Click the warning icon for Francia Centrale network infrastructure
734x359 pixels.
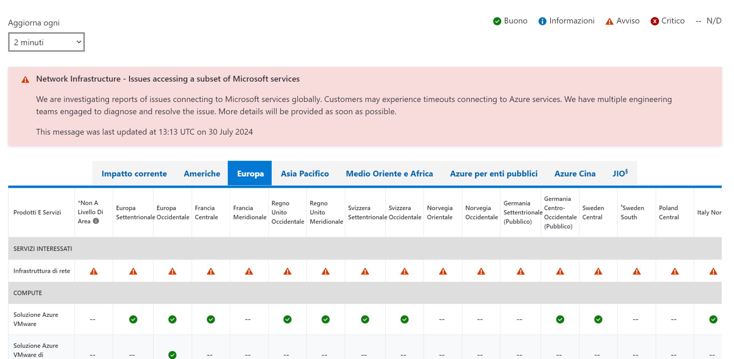pos(211,271)
